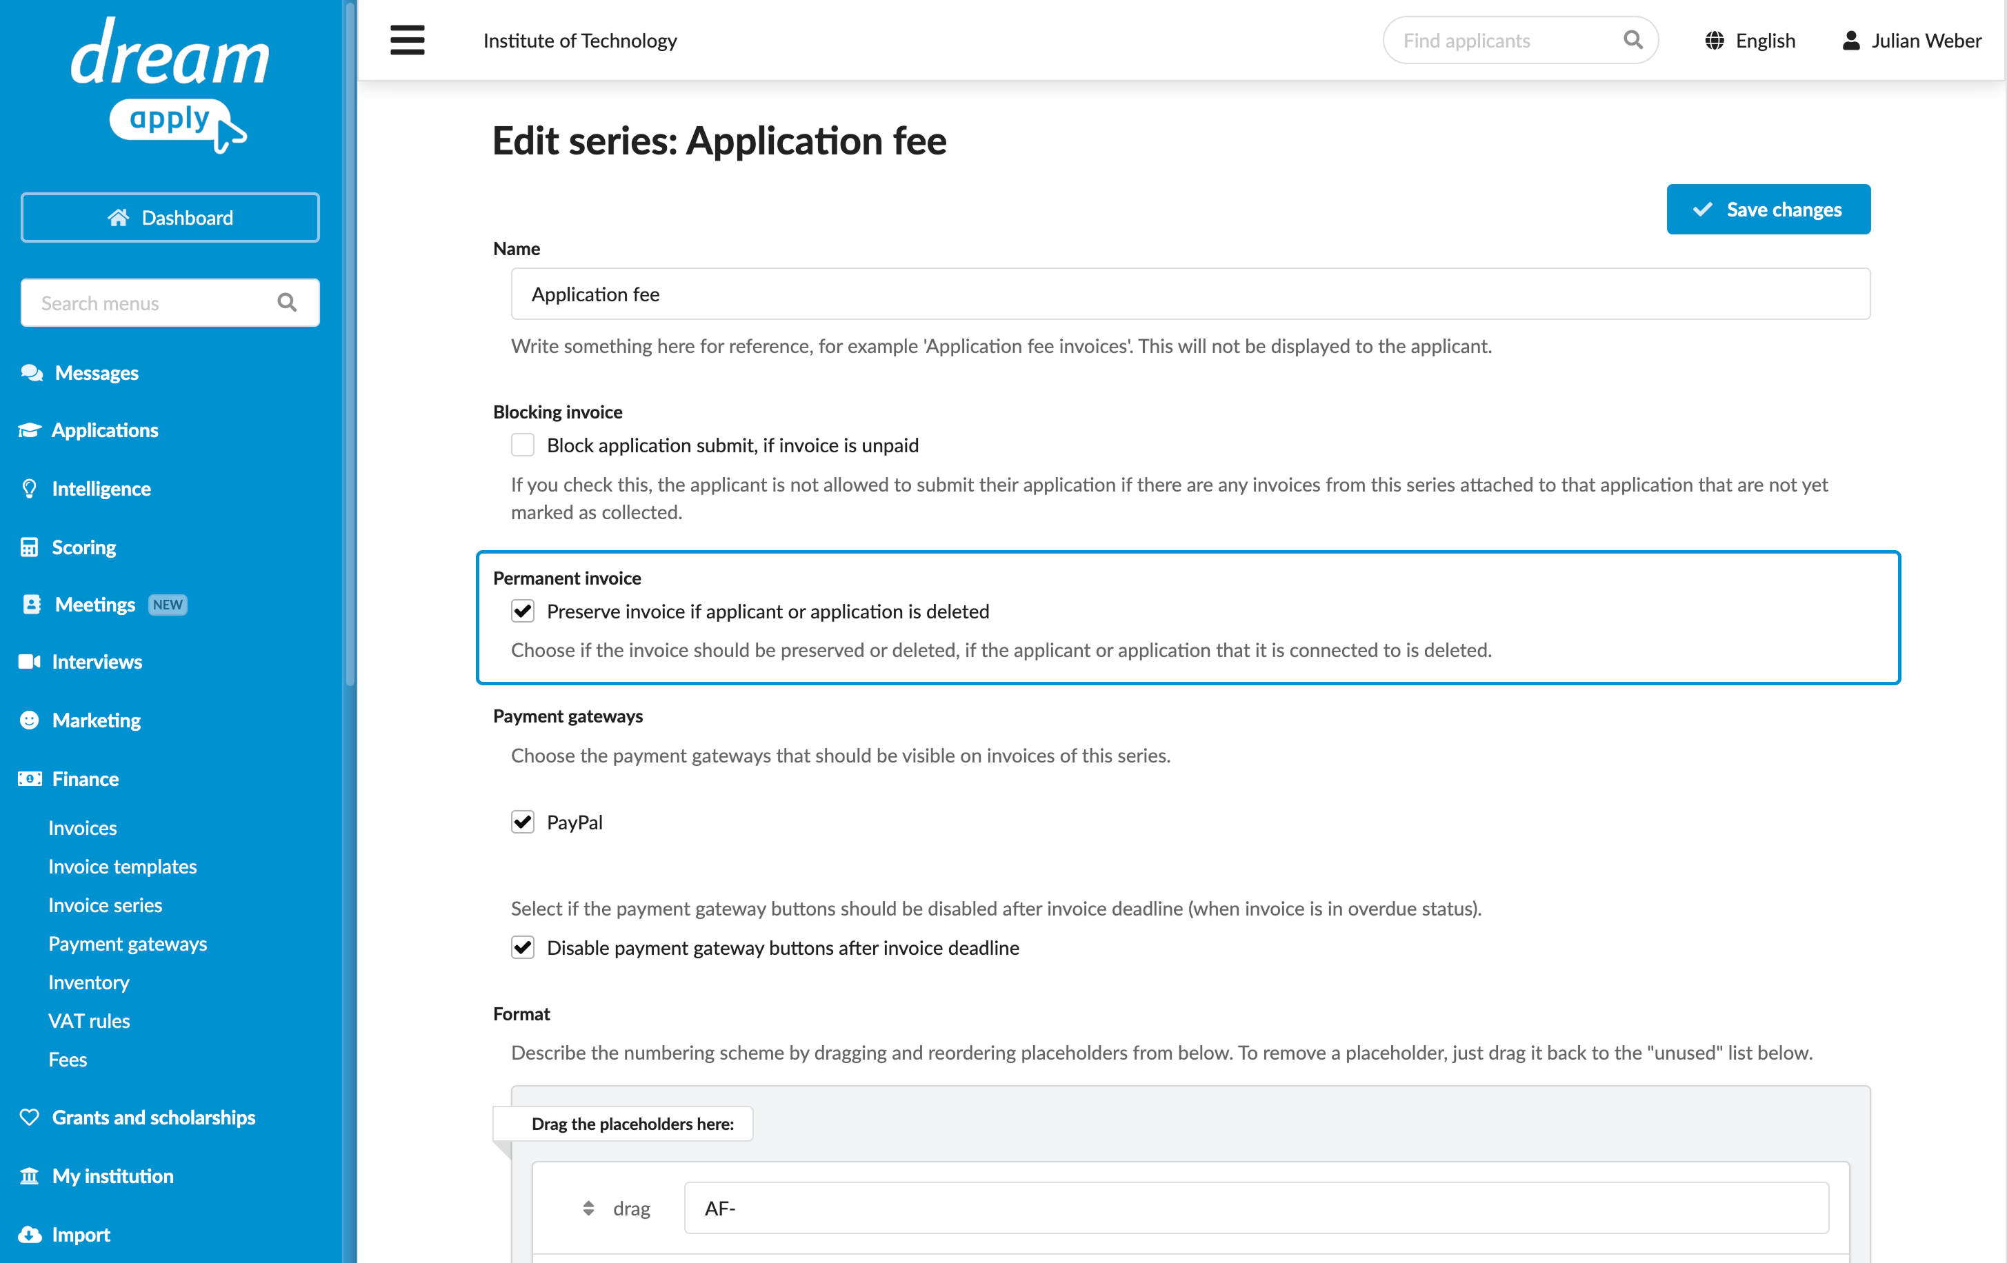The width and height of the screenshot is (2007, 1263).
Task: Click the Scoring calculator icon
Action: 29,547
